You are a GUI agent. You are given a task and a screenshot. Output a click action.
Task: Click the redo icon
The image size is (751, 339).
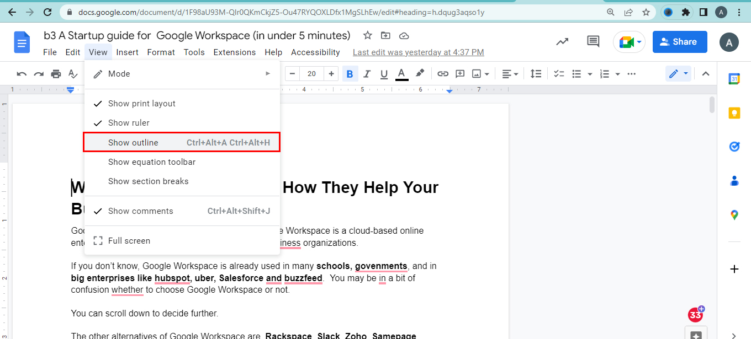click(39, 74)
